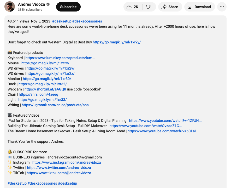Click the verified checkmark badge beside channel name

[x=48, y=4]
